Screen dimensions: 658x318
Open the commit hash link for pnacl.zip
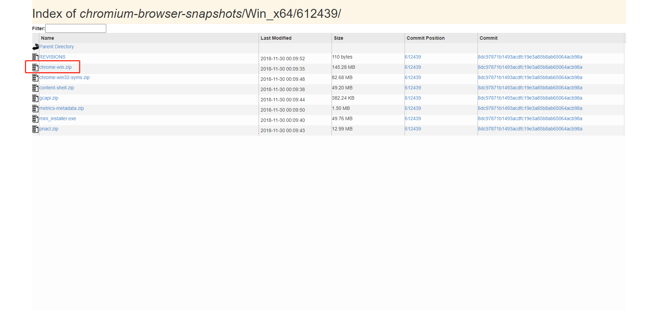pyautogui.click(x=530, y=129)
